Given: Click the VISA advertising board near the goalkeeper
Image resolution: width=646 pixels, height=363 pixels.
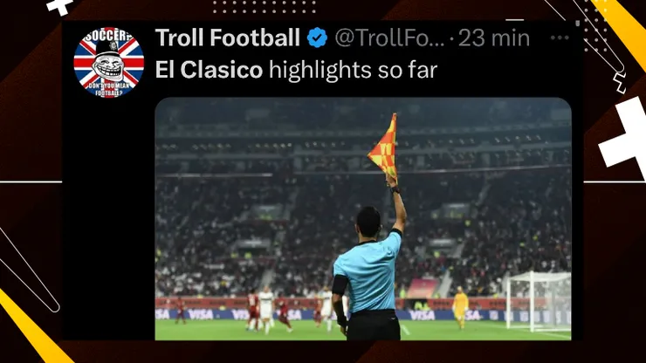Looking at the screenshot, I should coord(422,315).
